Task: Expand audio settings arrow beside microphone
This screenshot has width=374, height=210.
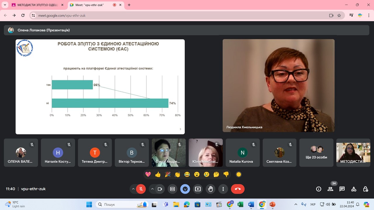Action: tap(133, 189)
